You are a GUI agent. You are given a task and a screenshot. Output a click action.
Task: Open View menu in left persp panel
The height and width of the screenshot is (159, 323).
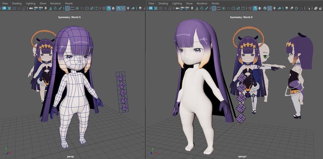[5, 3]
